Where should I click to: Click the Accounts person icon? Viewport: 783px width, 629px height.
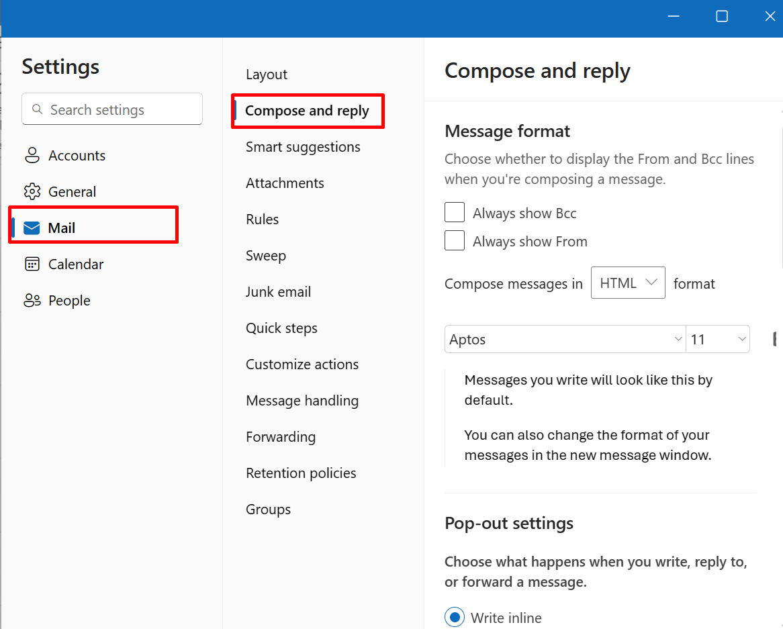coord(32,156)
